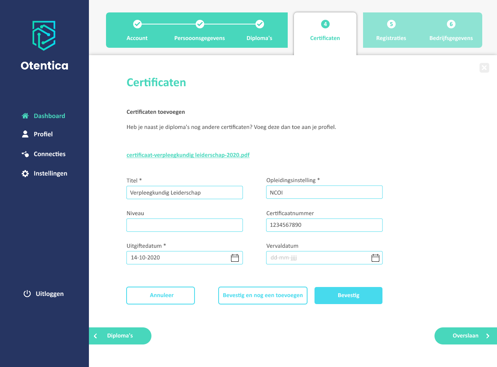Open the Instellingen menu item

(x=45, y=174)
